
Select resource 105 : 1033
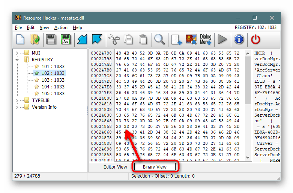coord(53,94)
